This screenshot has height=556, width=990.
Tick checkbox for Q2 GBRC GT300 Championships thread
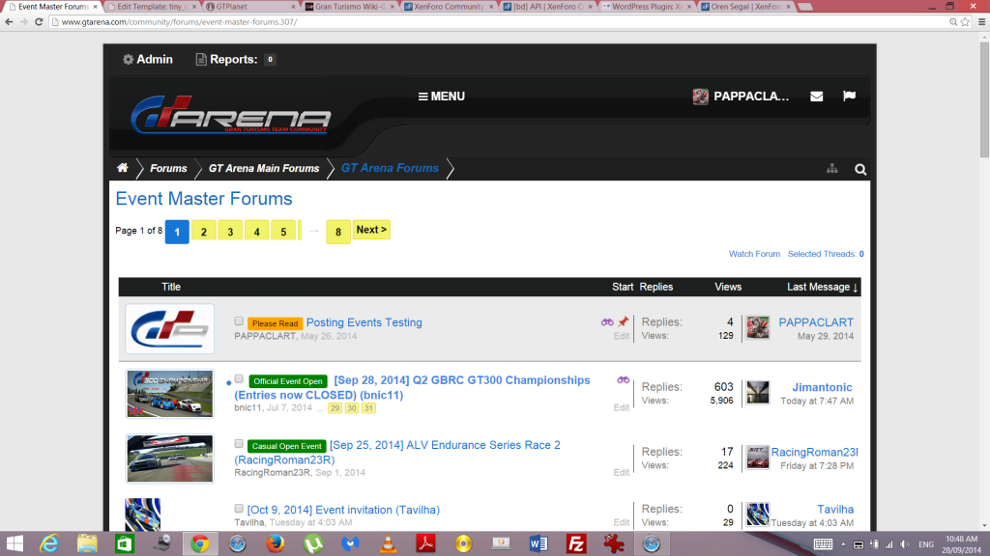pyautogui.click(x=239, y=378)
